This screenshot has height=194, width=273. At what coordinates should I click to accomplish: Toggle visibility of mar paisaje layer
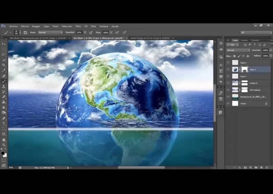[228, 90]
